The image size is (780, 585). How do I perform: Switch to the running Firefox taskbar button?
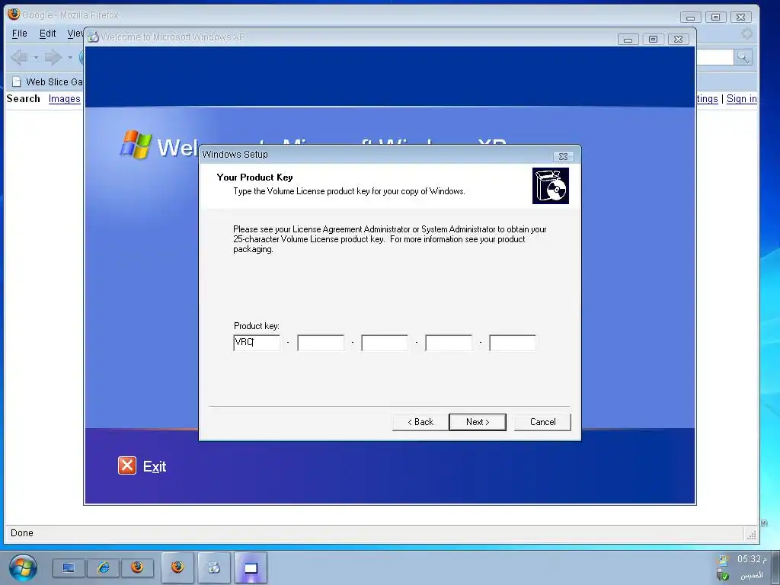point(177,567)
